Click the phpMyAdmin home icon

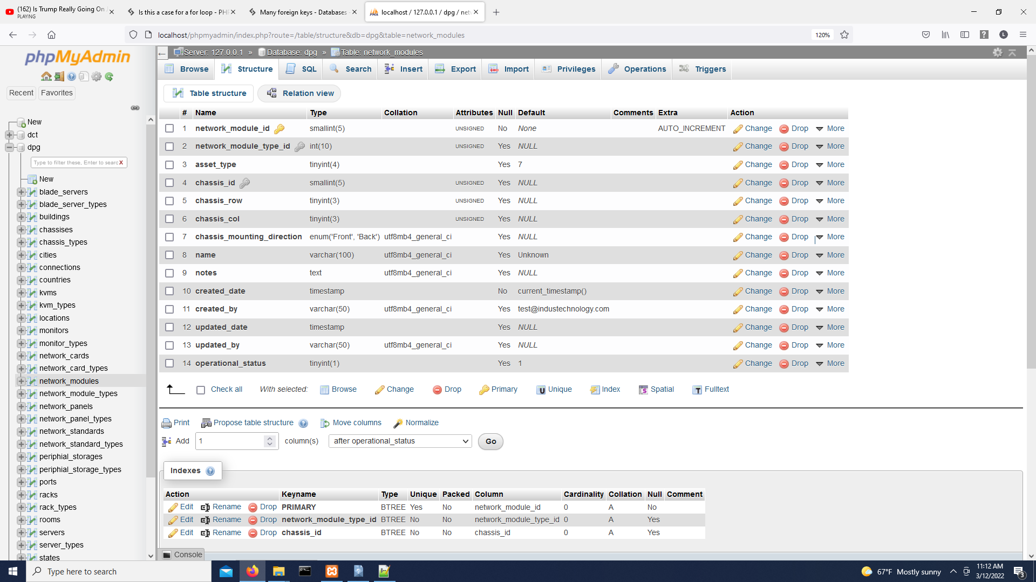click(46, 77)
